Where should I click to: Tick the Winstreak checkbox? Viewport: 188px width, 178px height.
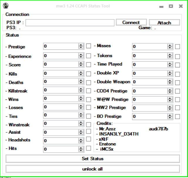click(x=88, y=124)
